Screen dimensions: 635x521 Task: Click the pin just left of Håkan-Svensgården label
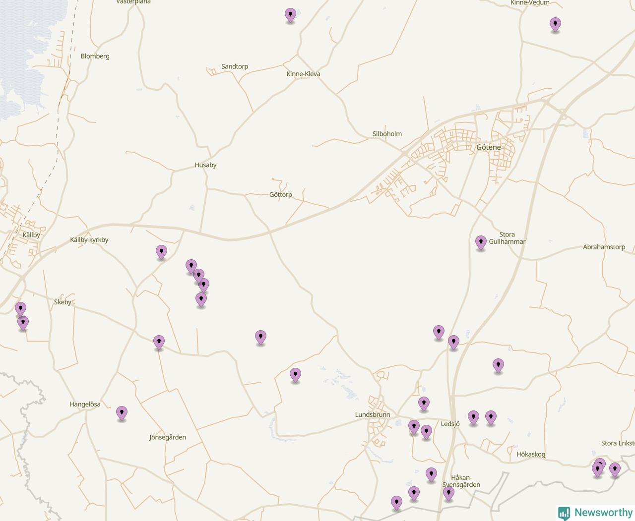coord(431,475)
